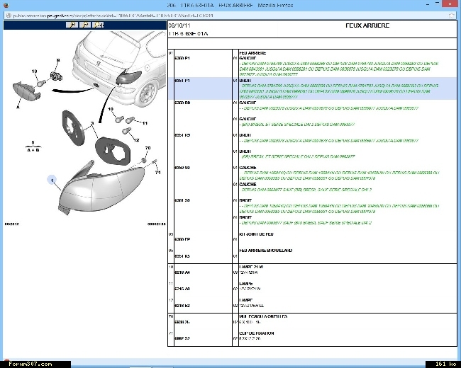Click the rightmost magnifier icon in diagram toolbar
The height and width of the screenshot is (368, 461).
[98, 25]
